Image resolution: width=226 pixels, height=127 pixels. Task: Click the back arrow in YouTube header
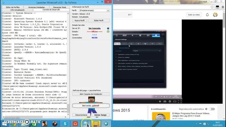(130, 15)
